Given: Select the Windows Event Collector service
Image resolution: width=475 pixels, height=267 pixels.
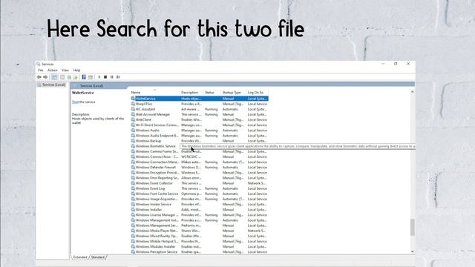Looking at the screenshot, I should pos(200,183).
